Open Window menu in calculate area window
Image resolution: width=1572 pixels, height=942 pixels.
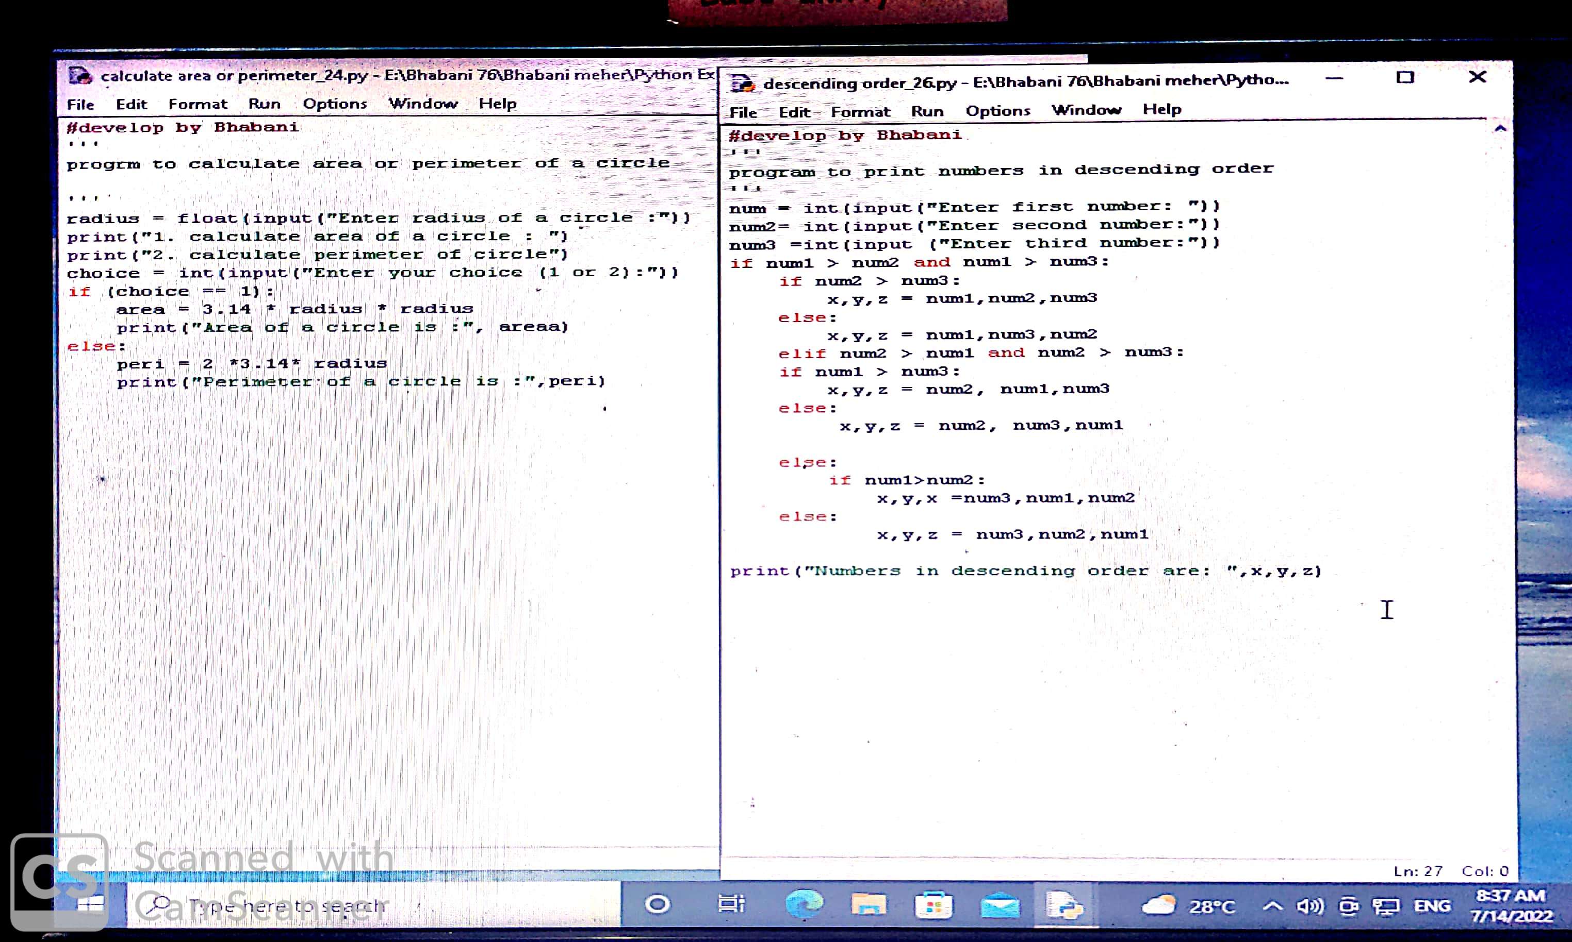coord(422,104)
